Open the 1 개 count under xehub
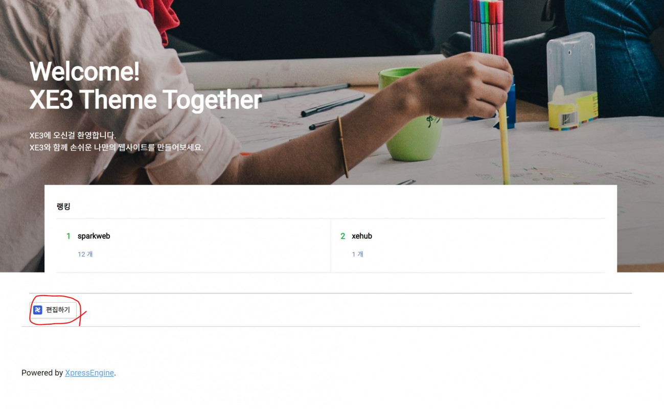 click(x=357, y=254)
